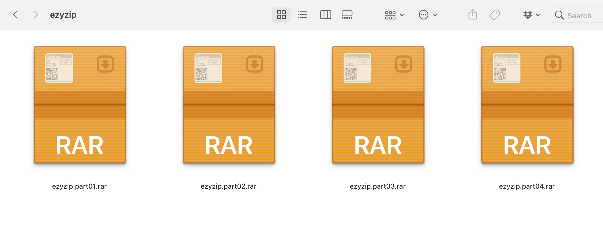Click the magnifying glass search icon
The width and height of the screenshot is (603, 246).
click(x=559, y=15)
